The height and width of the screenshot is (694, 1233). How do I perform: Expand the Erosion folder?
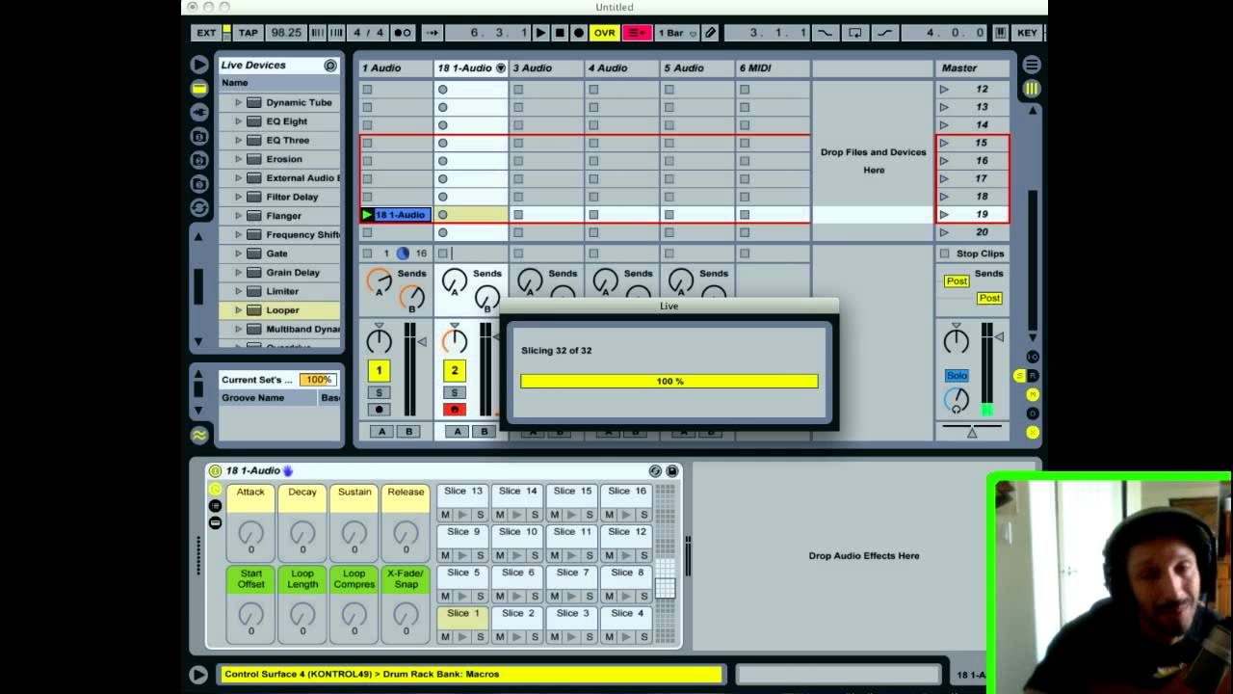[x=238, y=159]
